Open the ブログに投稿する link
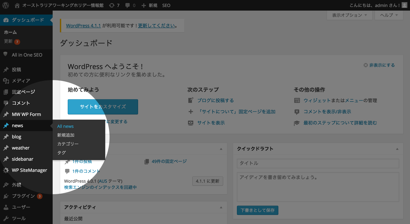The height and width of the screenshot is (224, 410). click(216, 100)
